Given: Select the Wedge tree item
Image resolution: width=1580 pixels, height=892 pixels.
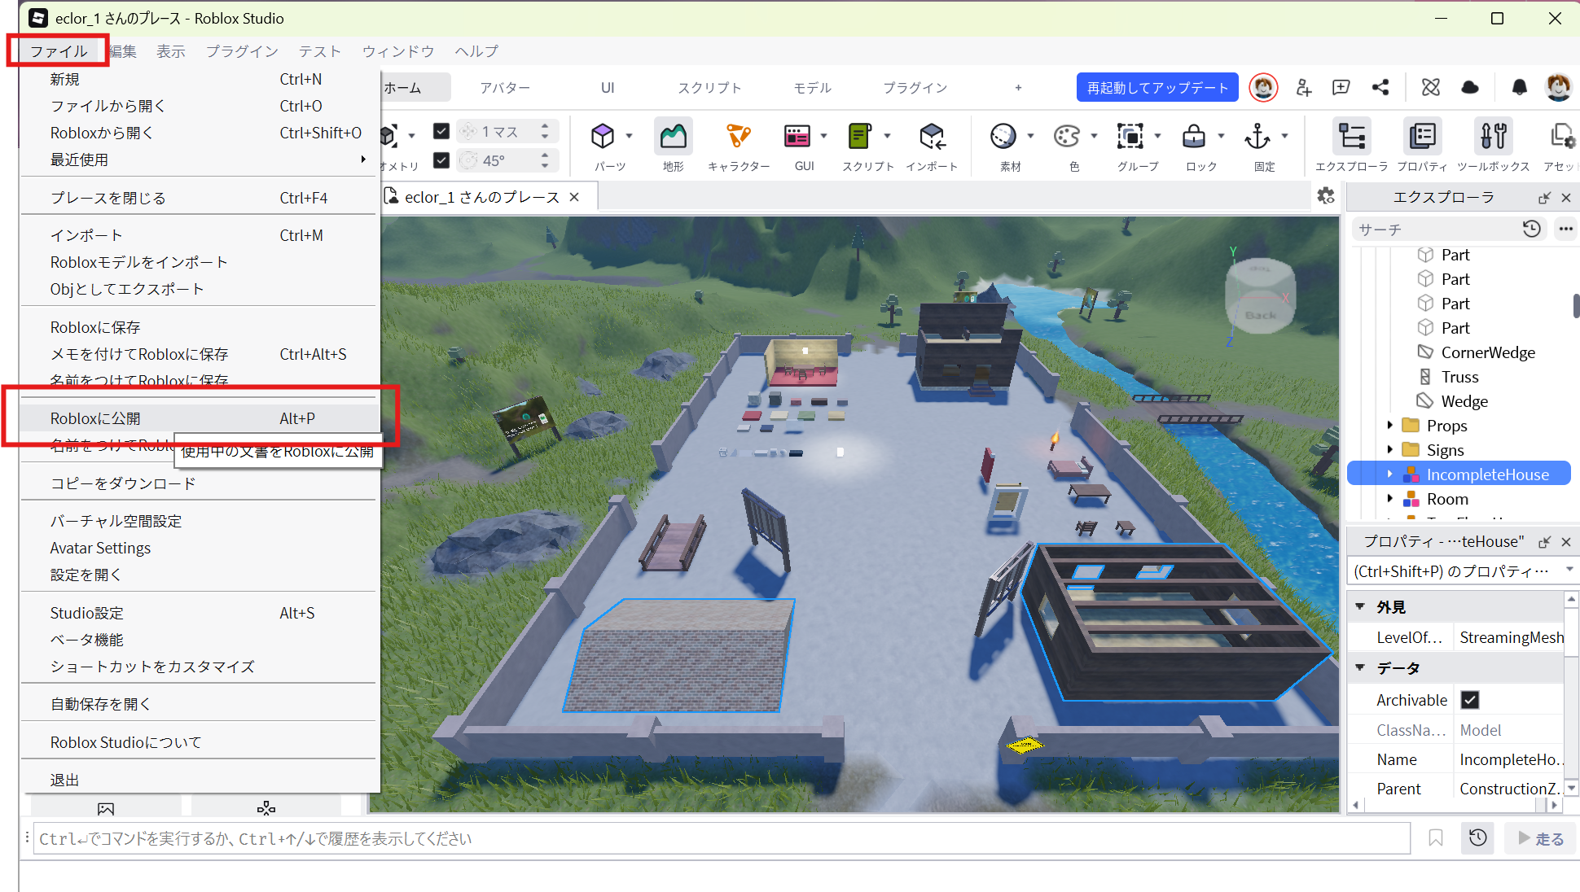Looking at the screenshot, I should pos(1464,401).
